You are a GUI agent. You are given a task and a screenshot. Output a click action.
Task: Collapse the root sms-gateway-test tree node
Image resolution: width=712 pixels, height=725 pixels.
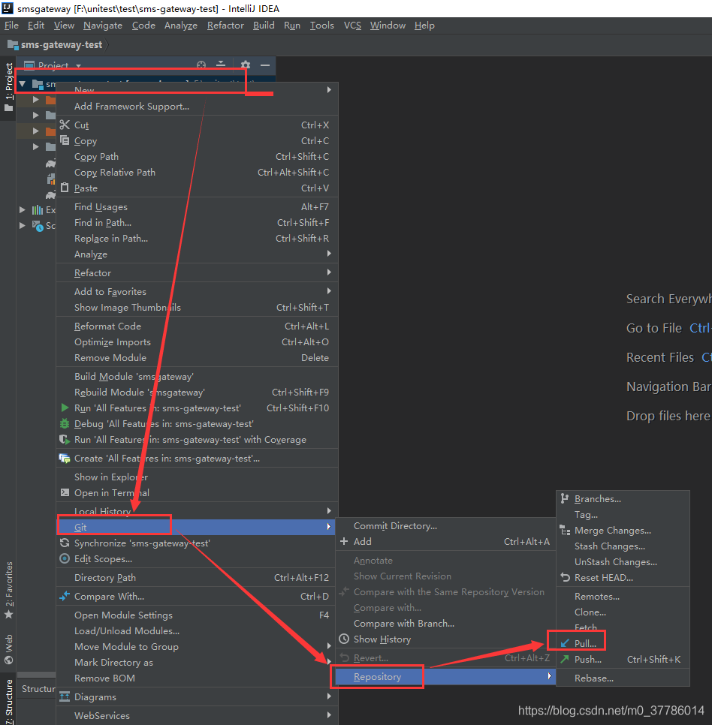tap(23, 84)
